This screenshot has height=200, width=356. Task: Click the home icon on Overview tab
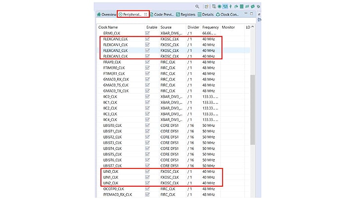tap(99, 15)
